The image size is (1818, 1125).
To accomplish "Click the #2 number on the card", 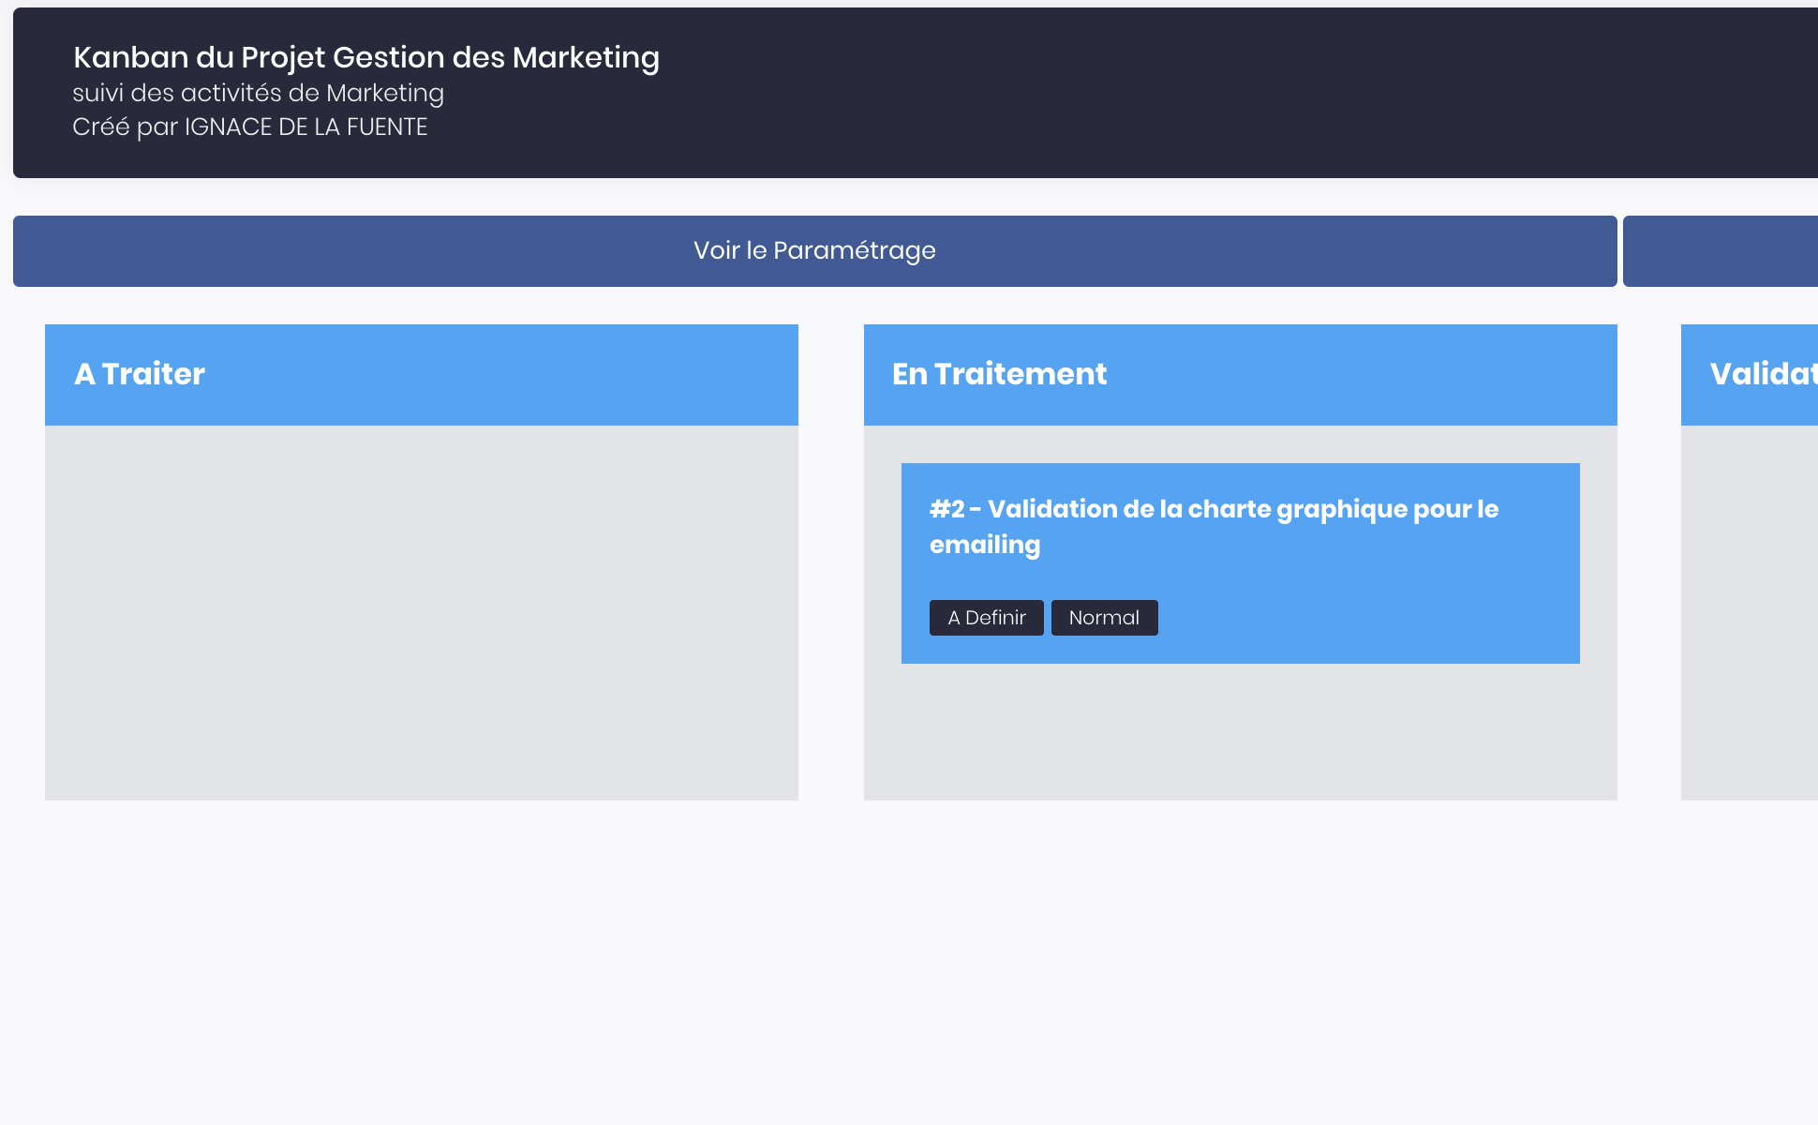I will pos(946,509).
